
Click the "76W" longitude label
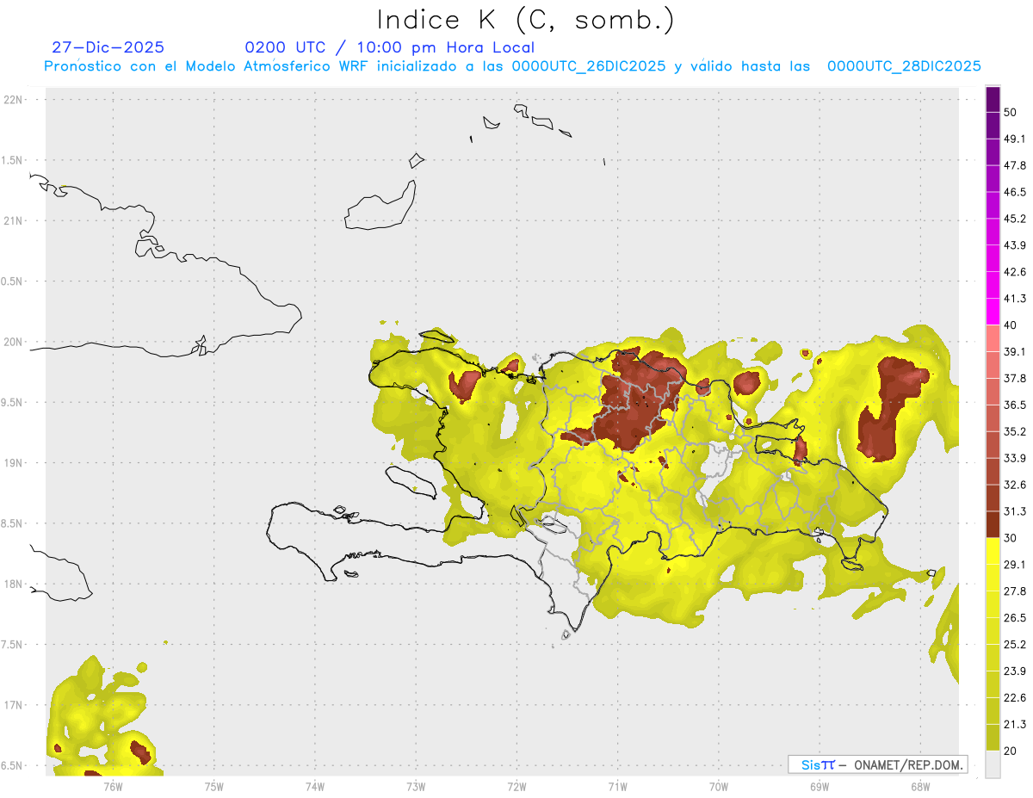[x=113, y=787]
